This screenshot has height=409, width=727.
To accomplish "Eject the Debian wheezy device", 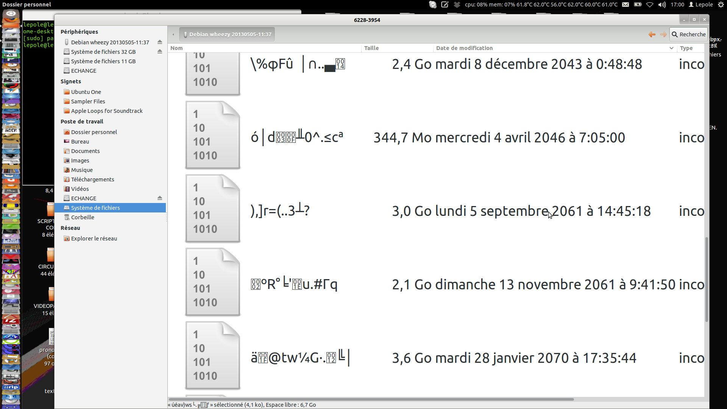I will tap(160, 42).
